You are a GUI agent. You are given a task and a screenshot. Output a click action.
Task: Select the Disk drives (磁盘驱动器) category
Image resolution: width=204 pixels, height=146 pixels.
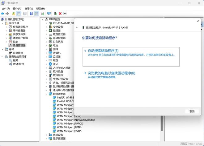(59, 34)
